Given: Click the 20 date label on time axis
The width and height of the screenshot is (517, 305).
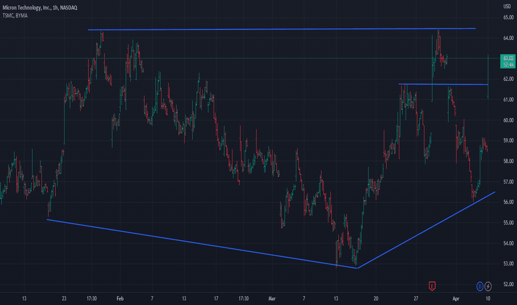Looking at the screenshot, I should [x=376, y=299].
